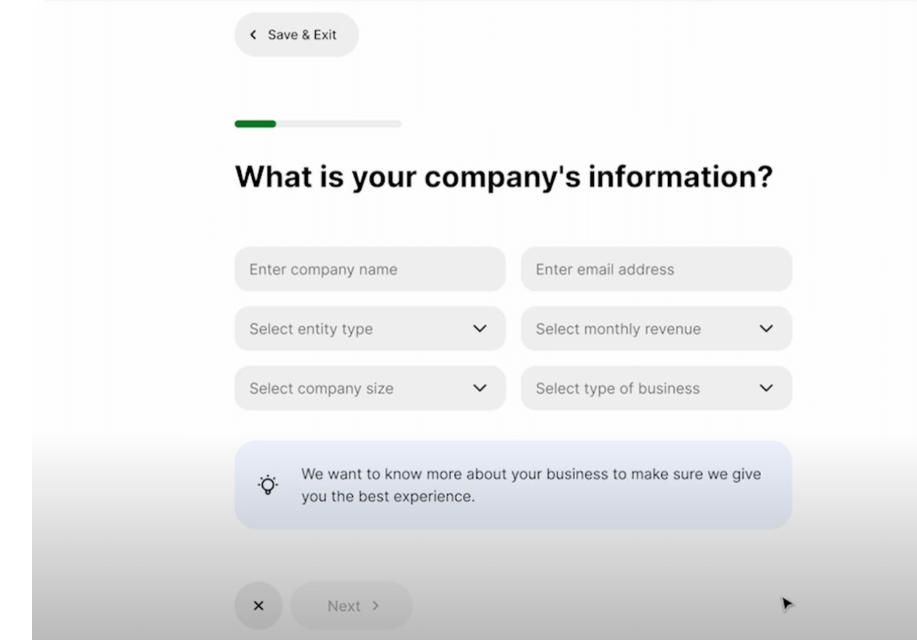Open the Select monthly revenue dropdown chevron

(765, 328)
